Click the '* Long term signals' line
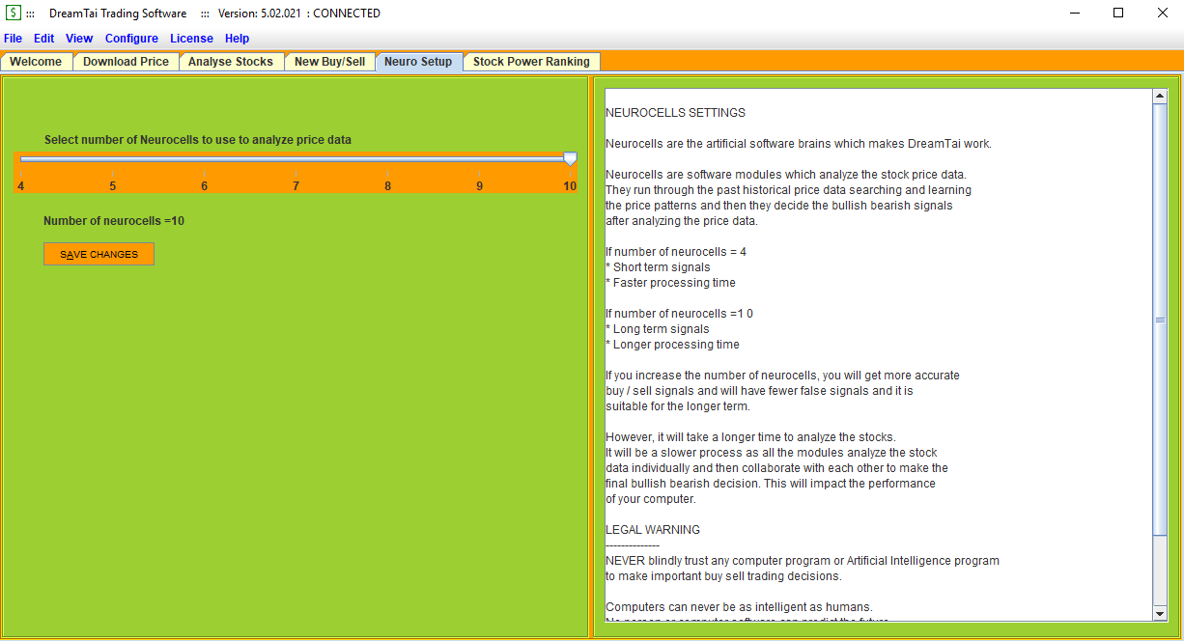The image size is (1184, 641). [657, 329]
